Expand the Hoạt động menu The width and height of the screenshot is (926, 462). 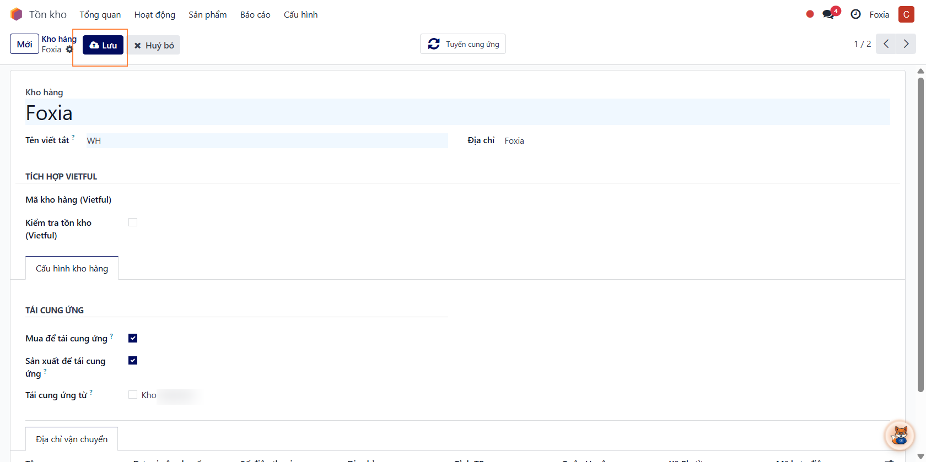[154, 15]
